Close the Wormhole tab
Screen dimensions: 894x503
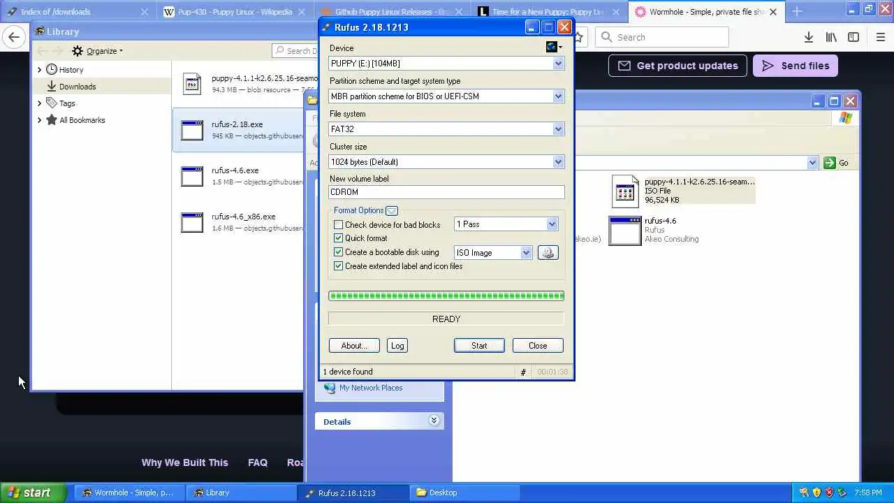tap(773, 12)
